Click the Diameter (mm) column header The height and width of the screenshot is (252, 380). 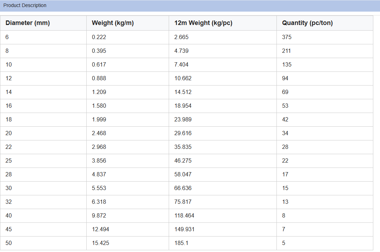pos(27,23)
